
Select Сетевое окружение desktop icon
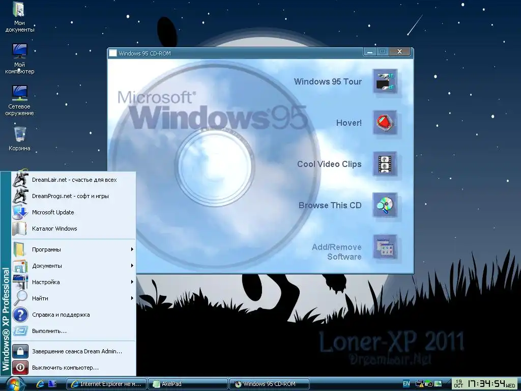tap(20, 101)
